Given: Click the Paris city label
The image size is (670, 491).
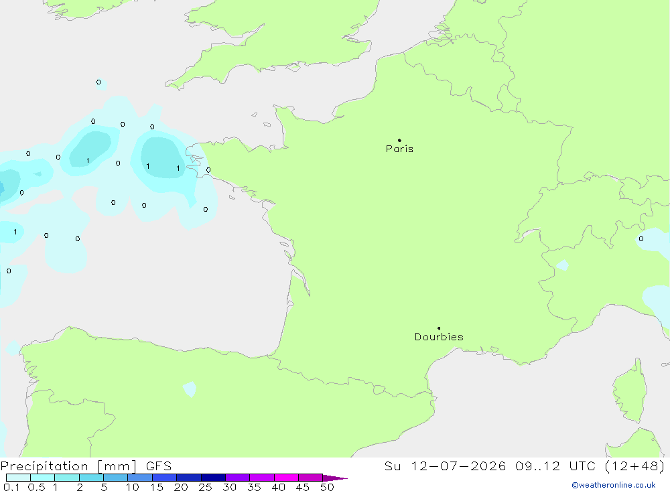Looking at the screenshot, I should click(x=399, y=149).
